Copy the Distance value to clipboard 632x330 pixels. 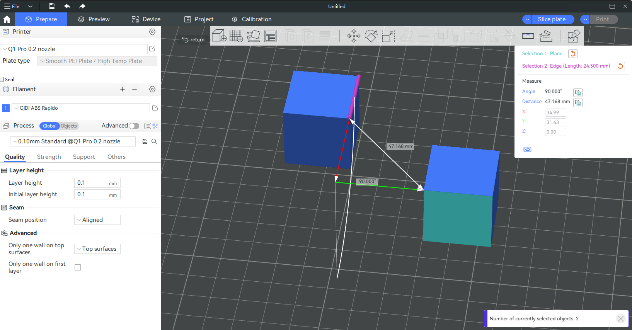[577, 103]
